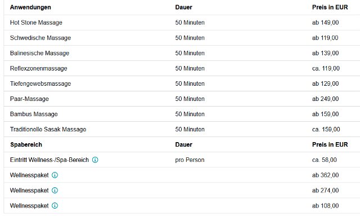The image size is (360, 216).
Task: Click top Preis in EUR header
Action: (330, 7)
